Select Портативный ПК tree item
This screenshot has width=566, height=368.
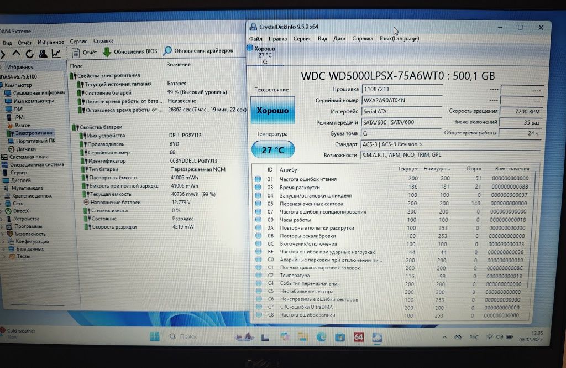click(32, 141)
